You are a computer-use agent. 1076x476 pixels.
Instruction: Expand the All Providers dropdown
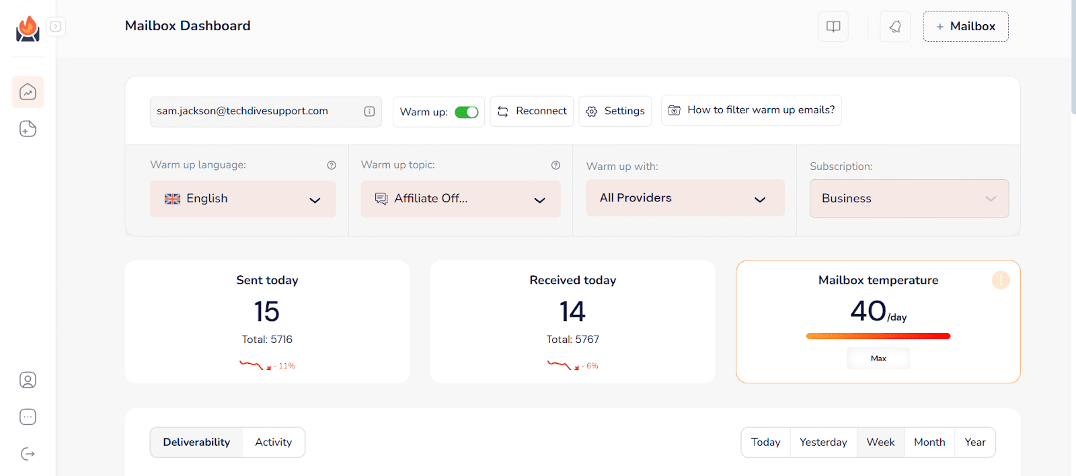coord(685,198)
